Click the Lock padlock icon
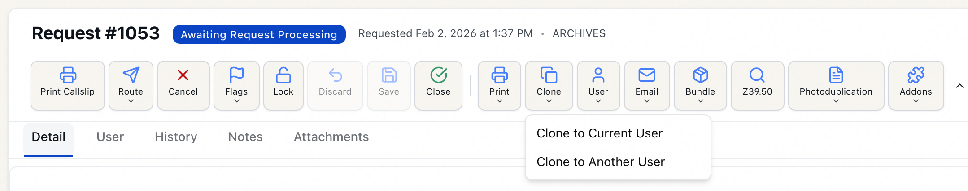Image resolution: width=968 pixels, height=191 pixels. [283, 75]
